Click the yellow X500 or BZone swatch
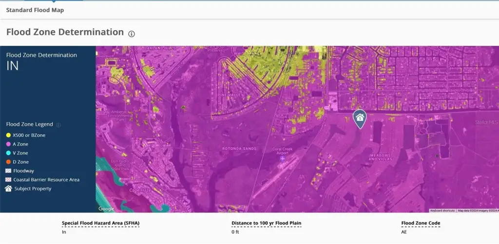Image resolution: width=499 pixels, height=244 pixels. [x=8, y=135]
